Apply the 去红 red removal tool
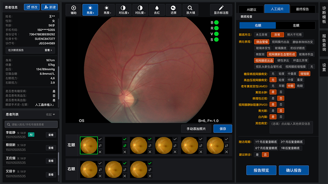Image resolution: width=328 pixels, height=184 pixels. 157,10
